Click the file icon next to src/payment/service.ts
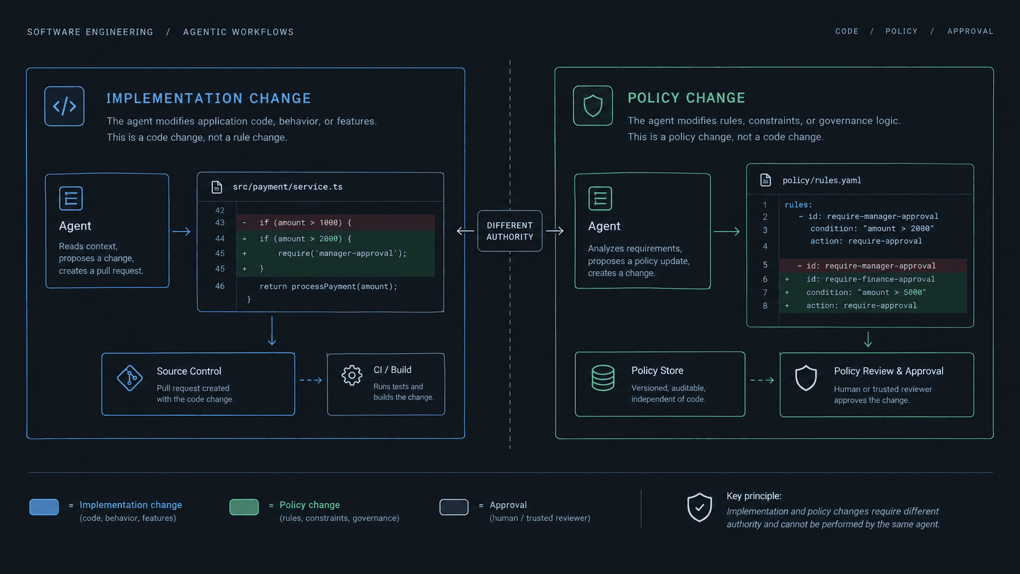This screenshot has width=1020, height=574. 217,187
